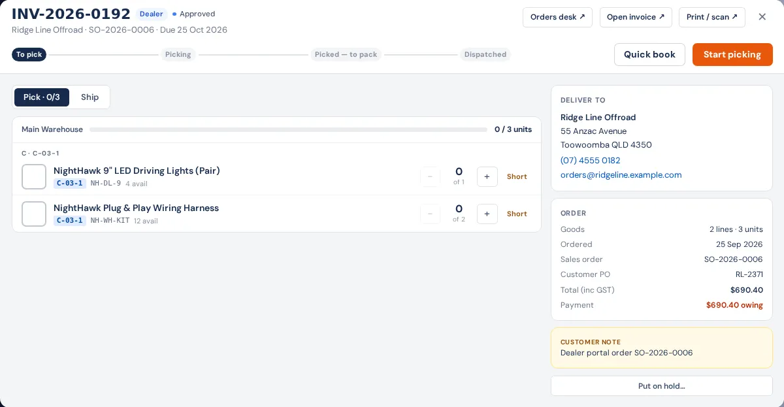
Task: Click the 55 Anzac Avenue address line
Action: point(593,131)
